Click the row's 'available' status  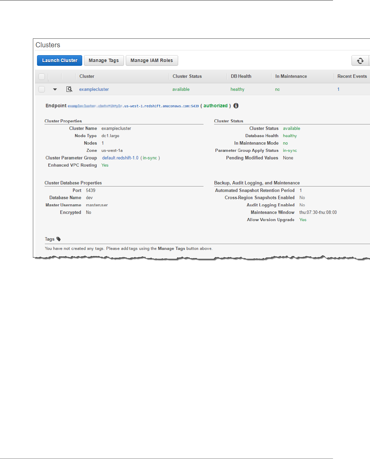click(181, 89)
